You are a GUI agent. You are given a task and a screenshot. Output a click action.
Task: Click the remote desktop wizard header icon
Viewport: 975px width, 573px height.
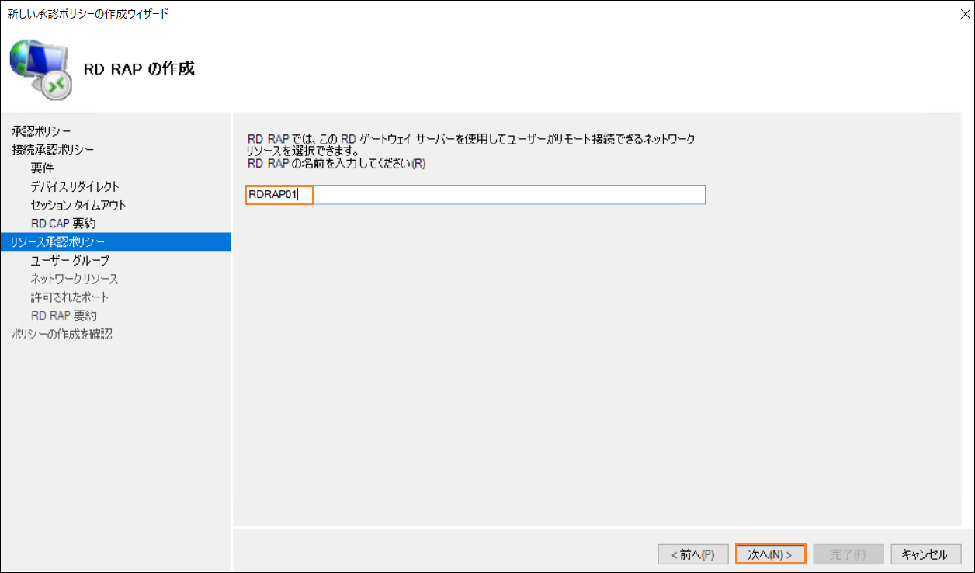[40, 68]
